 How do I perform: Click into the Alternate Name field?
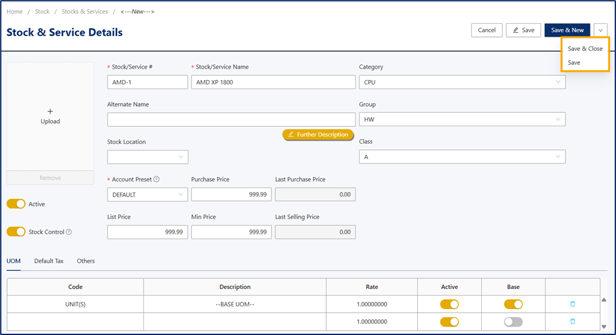231,120
